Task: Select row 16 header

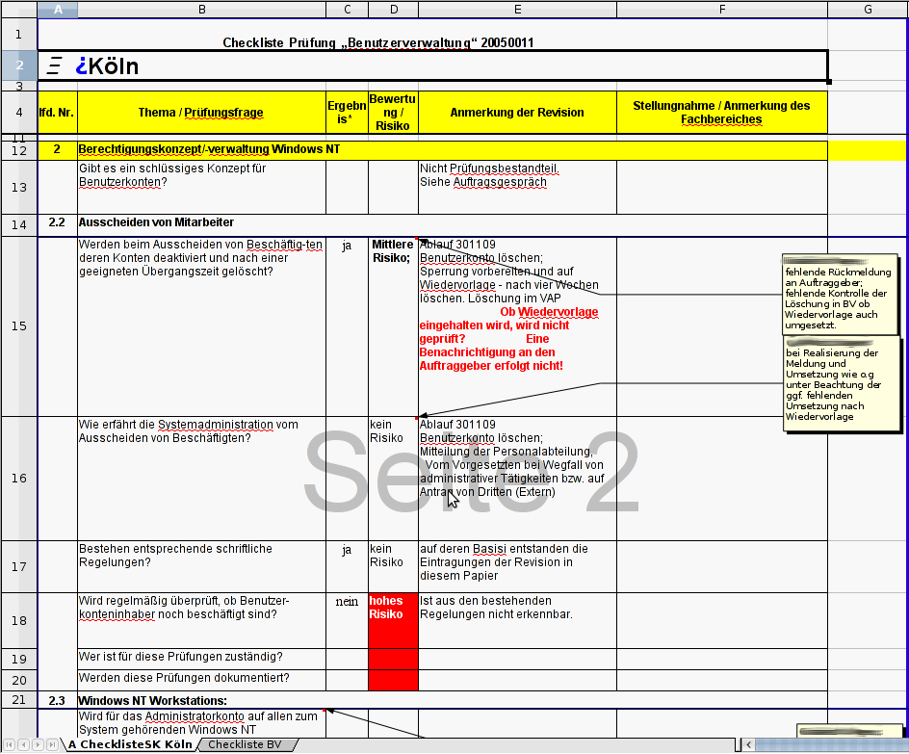Action: [19, 479]
